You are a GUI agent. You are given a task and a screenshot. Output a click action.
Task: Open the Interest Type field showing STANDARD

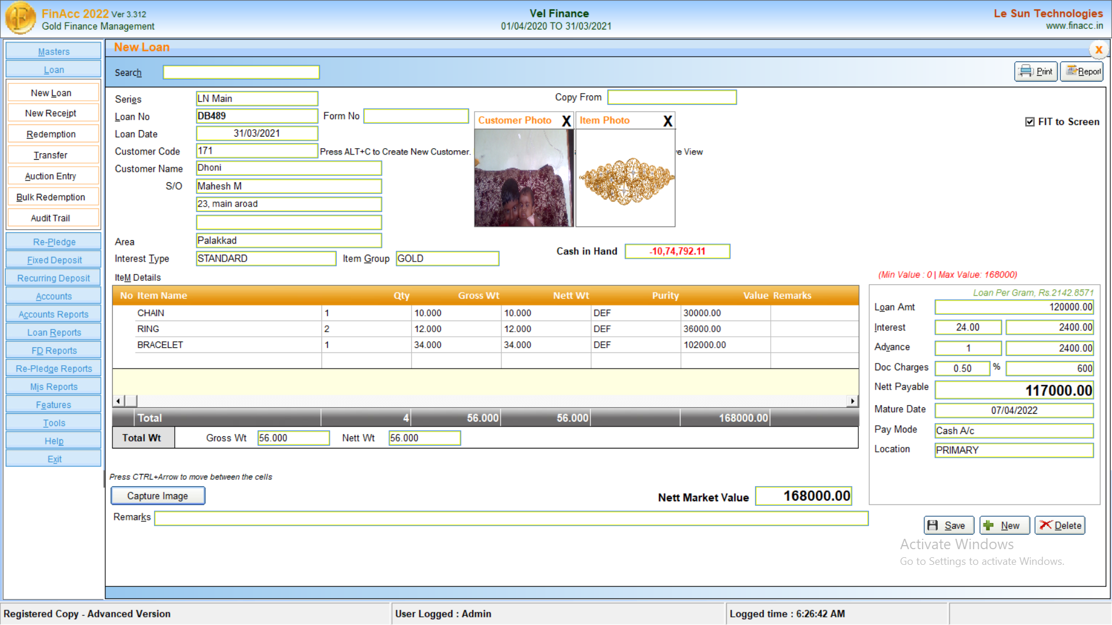point(266,258)
